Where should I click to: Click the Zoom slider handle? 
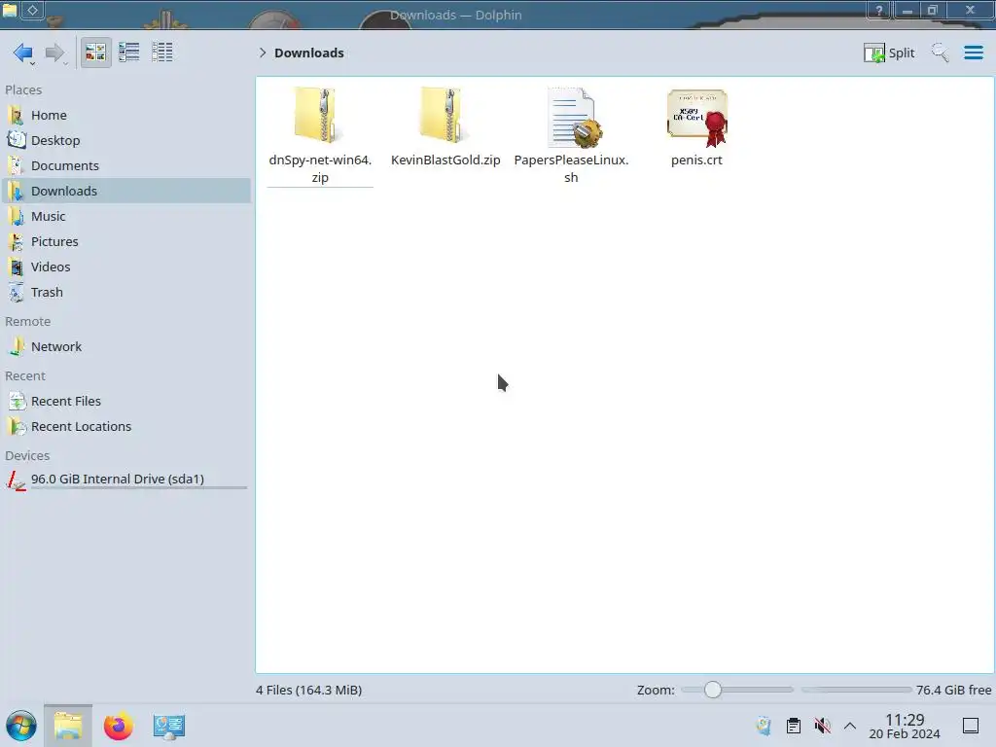click(713, 690)
